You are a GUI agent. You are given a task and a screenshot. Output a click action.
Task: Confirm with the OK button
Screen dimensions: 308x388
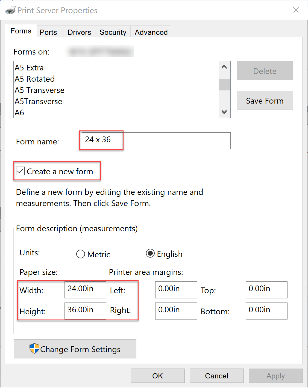click(157, 376)
